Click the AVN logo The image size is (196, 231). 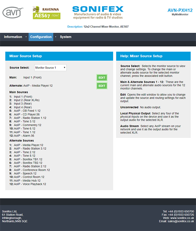coord(13,12)
